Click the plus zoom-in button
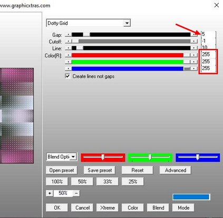This screenshot has height=218, width=223. [x=50, y=193]
